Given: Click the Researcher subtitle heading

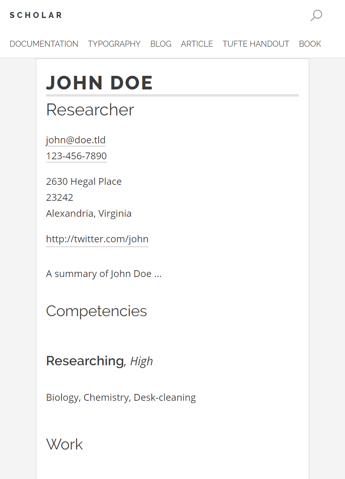Looking at the screenshot, I should 90,110.
